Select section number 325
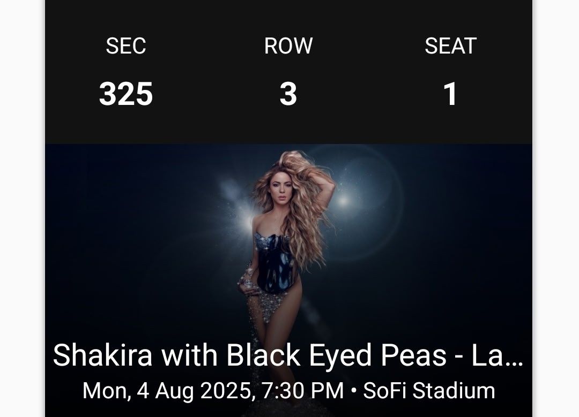Viewport: 579px width, 417px height. coord(126,94)
